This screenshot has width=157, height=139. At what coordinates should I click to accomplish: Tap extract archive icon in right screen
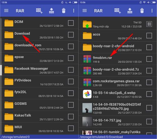pyautogui.click(x=130, y=11)
